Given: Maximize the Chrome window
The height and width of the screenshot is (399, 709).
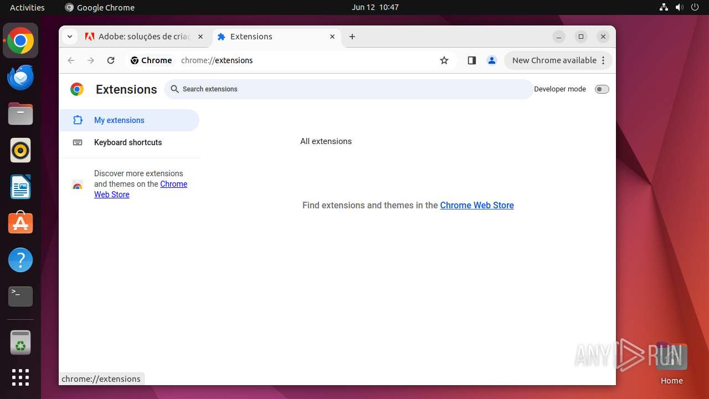Looking at the screenshot, I should (x=581, y=37).
